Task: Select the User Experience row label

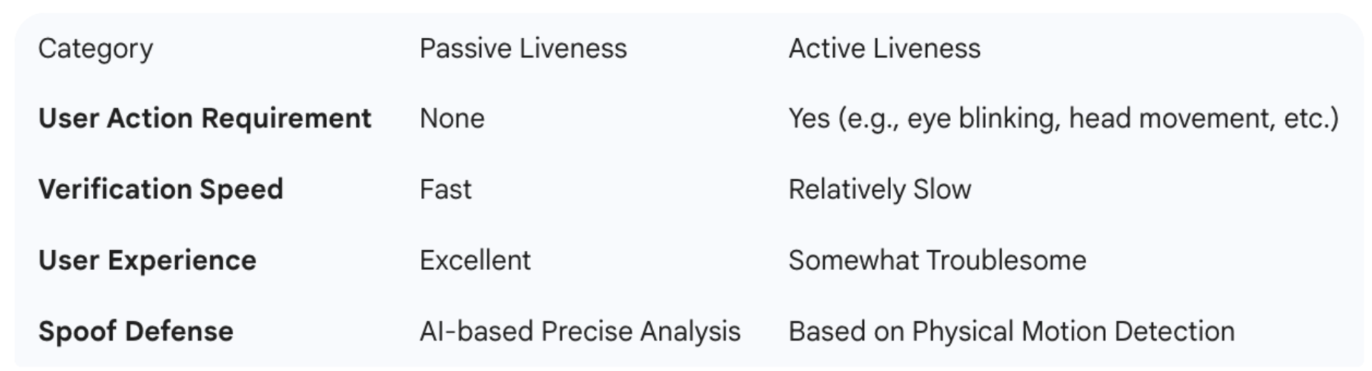Action: [147, 260]
